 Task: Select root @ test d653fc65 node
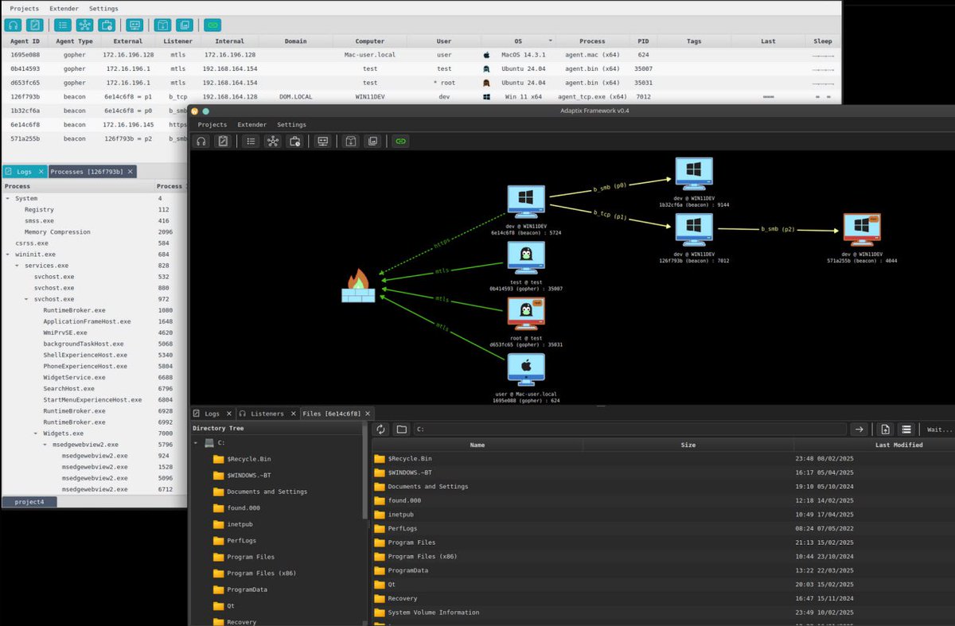click(526, 313)
